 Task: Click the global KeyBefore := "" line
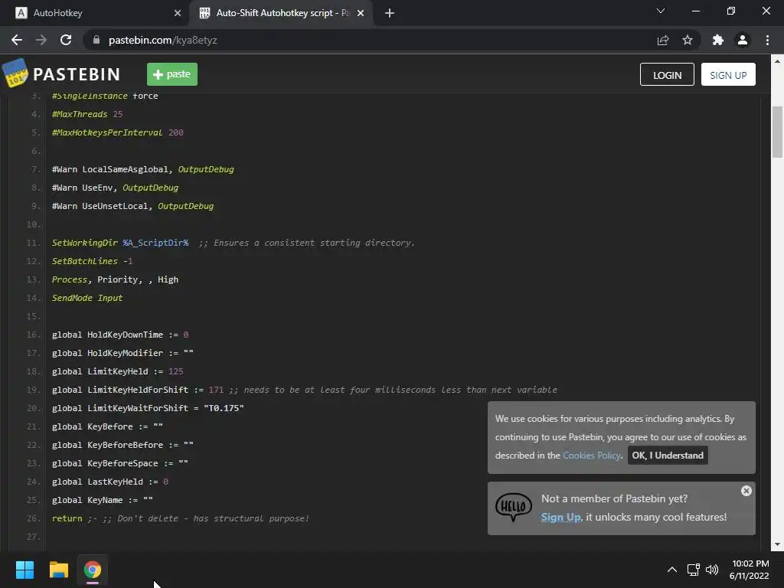click(107, 426)
